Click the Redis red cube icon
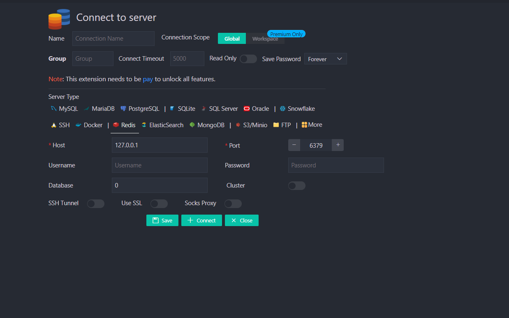This screenshot has width=509, height=318. (116, 125)
